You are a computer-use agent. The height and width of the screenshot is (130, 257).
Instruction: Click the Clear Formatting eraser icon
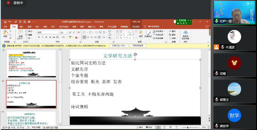click(x=78, y=32)
